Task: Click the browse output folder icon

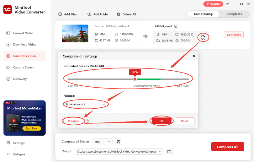Action: click(x=169, y=151)
